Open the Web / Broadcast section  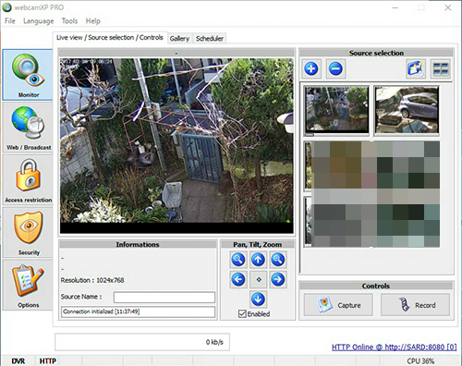point(28,128)
